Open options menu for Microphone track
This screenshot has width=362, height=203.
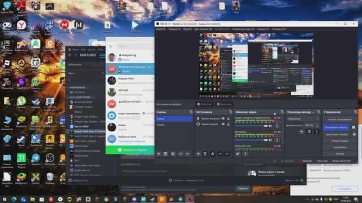click(x=277, y=140)
